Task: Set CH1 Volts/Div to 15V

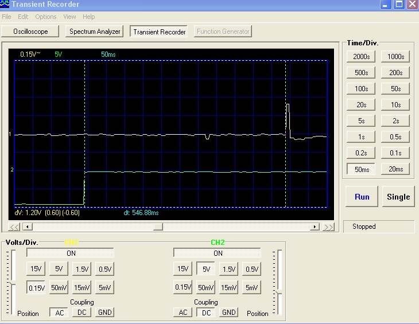Action: tap(36, 269)
